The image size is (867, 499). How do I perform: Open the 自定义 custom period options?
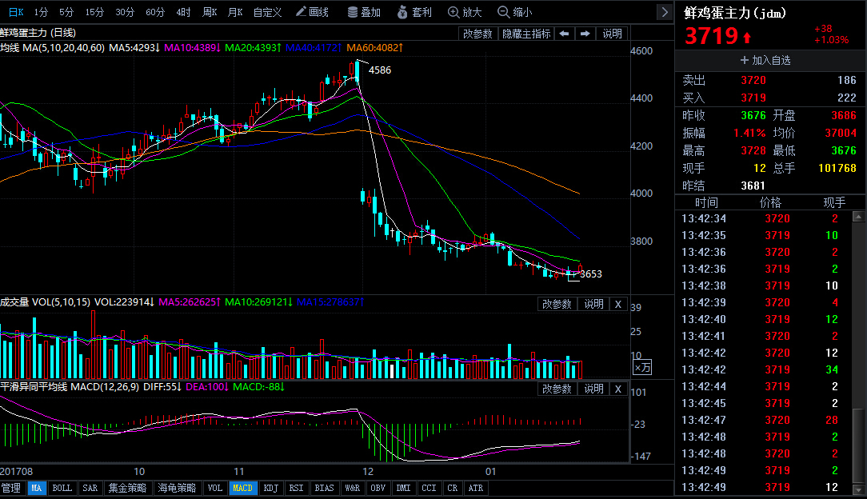(267, 12)
